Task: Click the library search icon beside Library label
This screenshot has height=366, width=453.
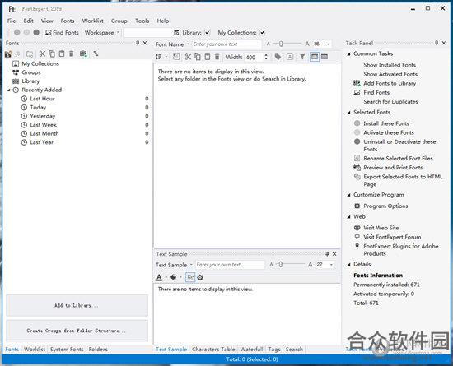Action: click(176, 33)
